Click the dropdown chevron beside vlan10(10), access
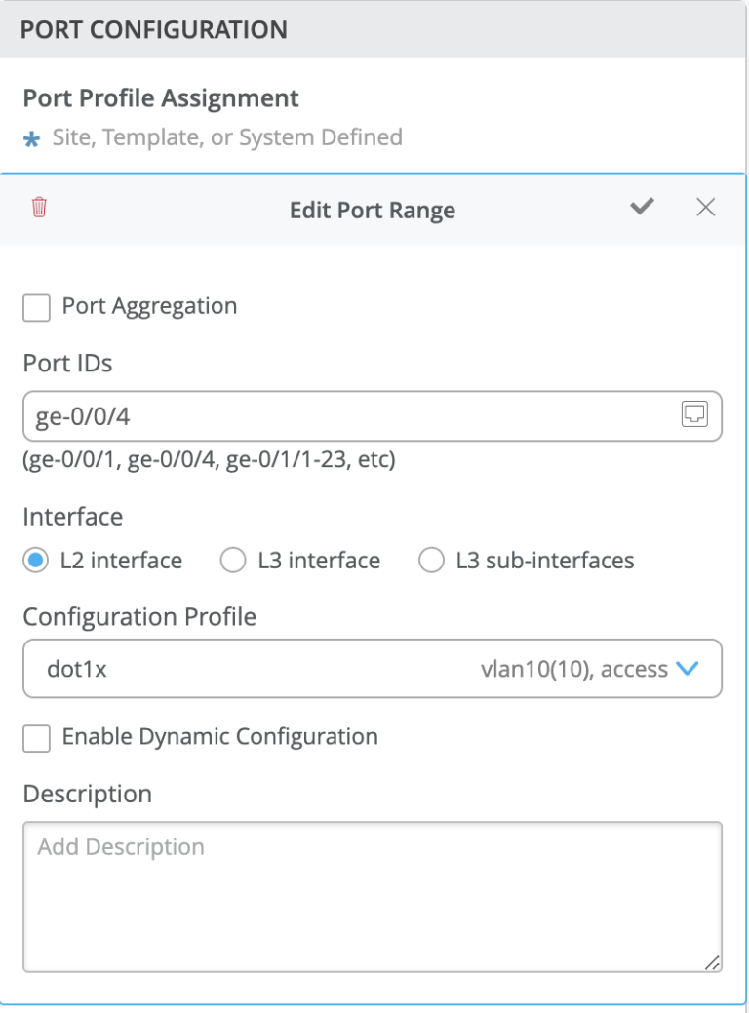This screenshot has height=1013, width=749. point(688,669)
